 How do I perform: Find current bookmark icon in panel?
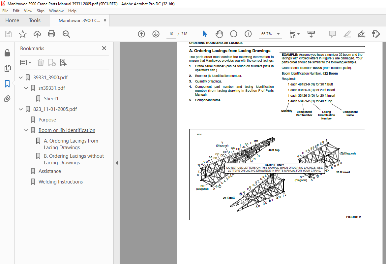[63, 62]
